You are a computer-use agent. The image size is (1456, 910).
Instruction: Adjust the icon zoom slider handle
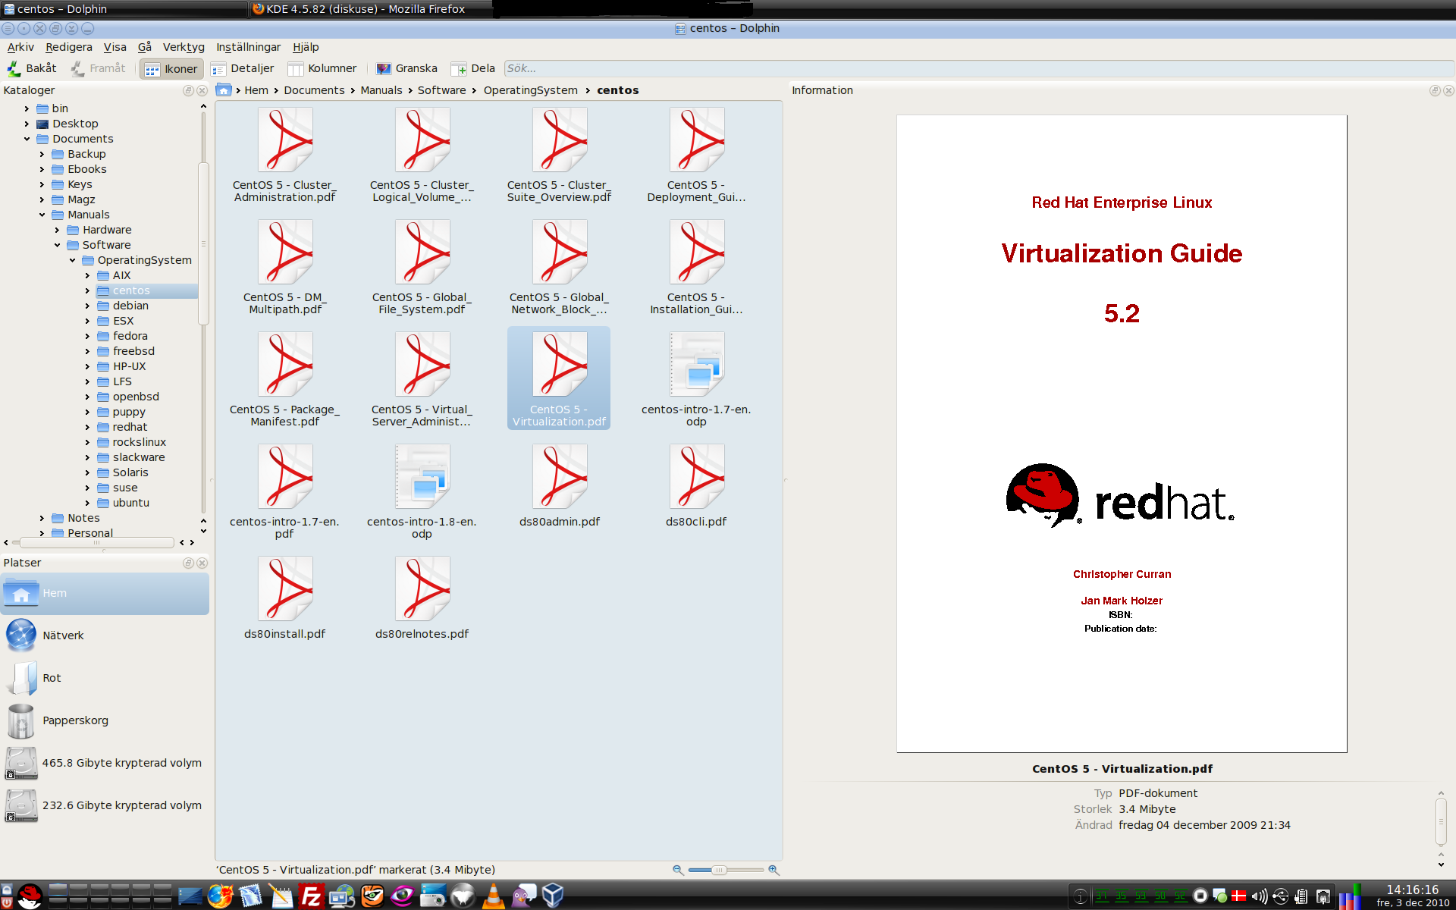719,870
